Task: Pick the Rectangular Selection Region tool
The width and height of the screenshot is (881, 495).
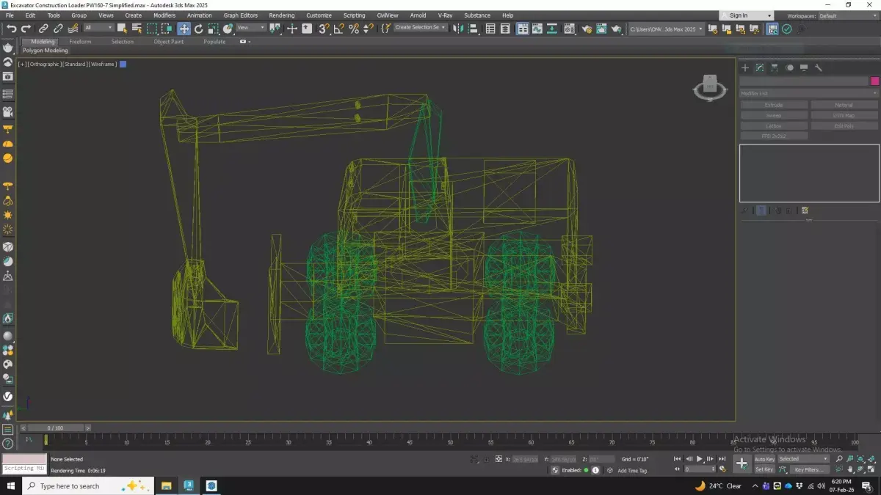Action: [152, 29]
